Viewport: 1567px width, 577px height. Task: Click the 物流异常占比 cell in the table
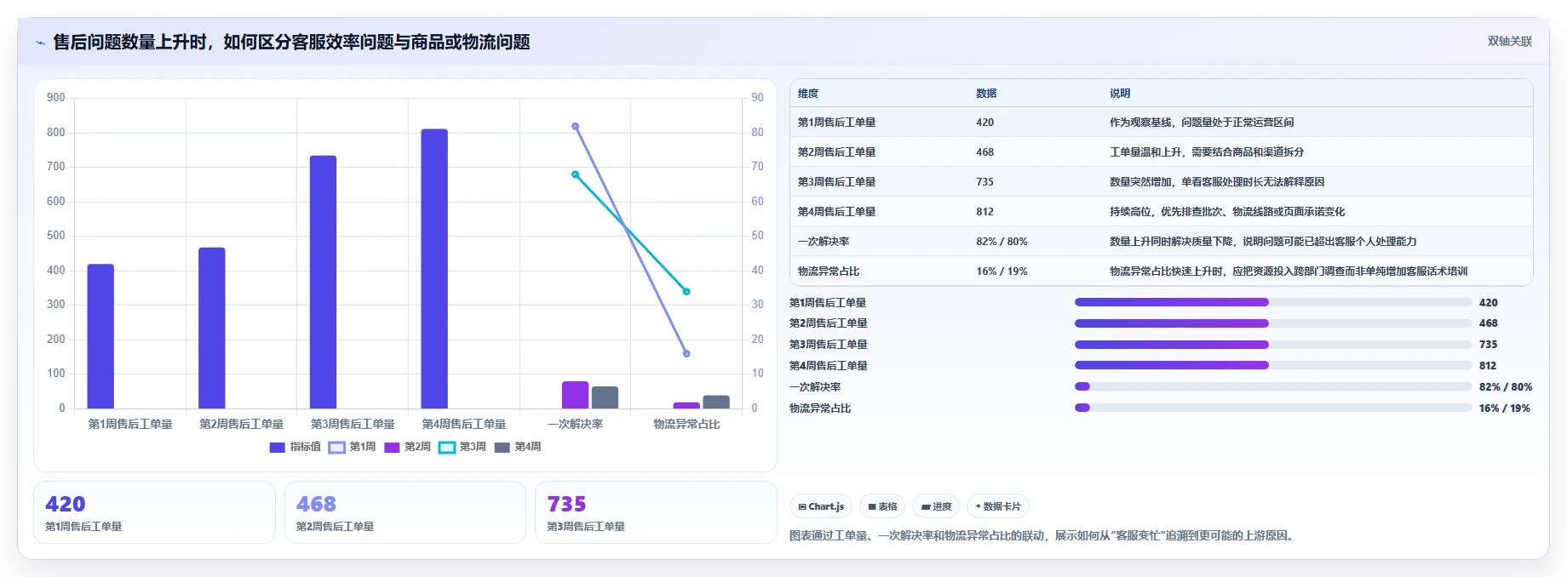click(828, 271)
